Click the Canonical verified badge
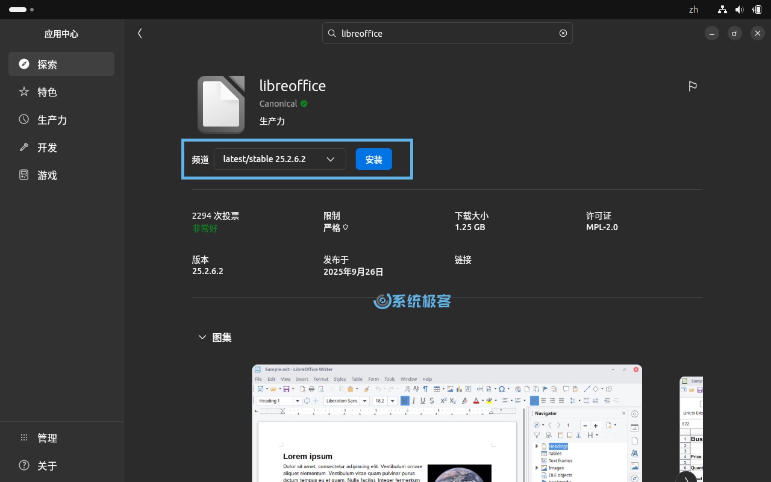This screenshot has height=482, width=771. click(x=304, y=104)
